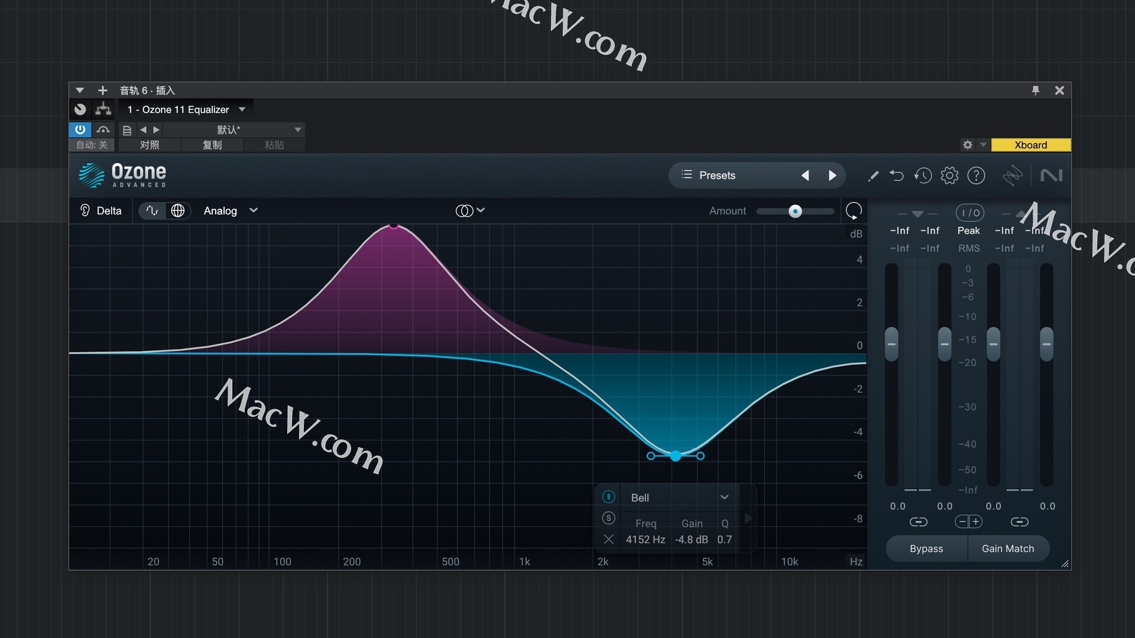Select the globe spectrum view toggle
The height and width of the screenshot is (638, 1135).
click(x=177, y=211)
